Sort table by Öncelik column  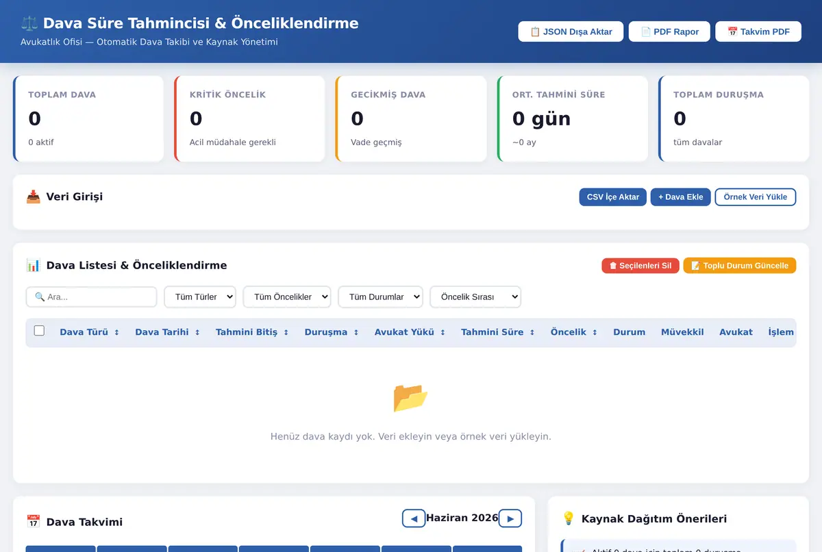[x=575, y=332]
